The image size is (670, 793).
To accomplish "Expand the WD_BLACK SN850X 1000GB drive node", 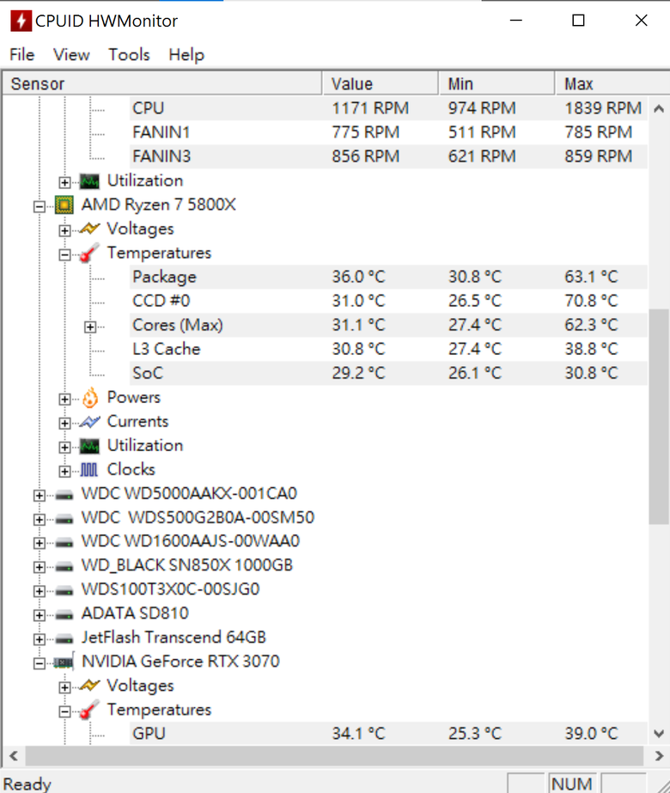I will point(39,567).
